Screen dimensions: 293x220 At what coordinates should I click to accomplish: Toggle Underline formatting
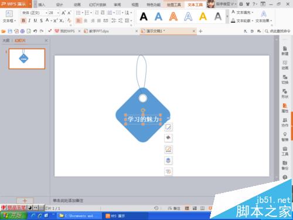pos(35,21)
